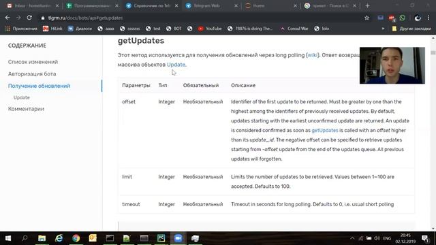
Task: Bookmark this page with the star icon
Action: pyautogui.click(x=367, y=18)
